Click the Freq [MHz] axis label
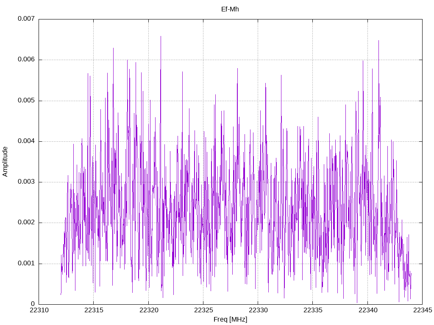The image size is (434, 325). click(x=230, y=319)
